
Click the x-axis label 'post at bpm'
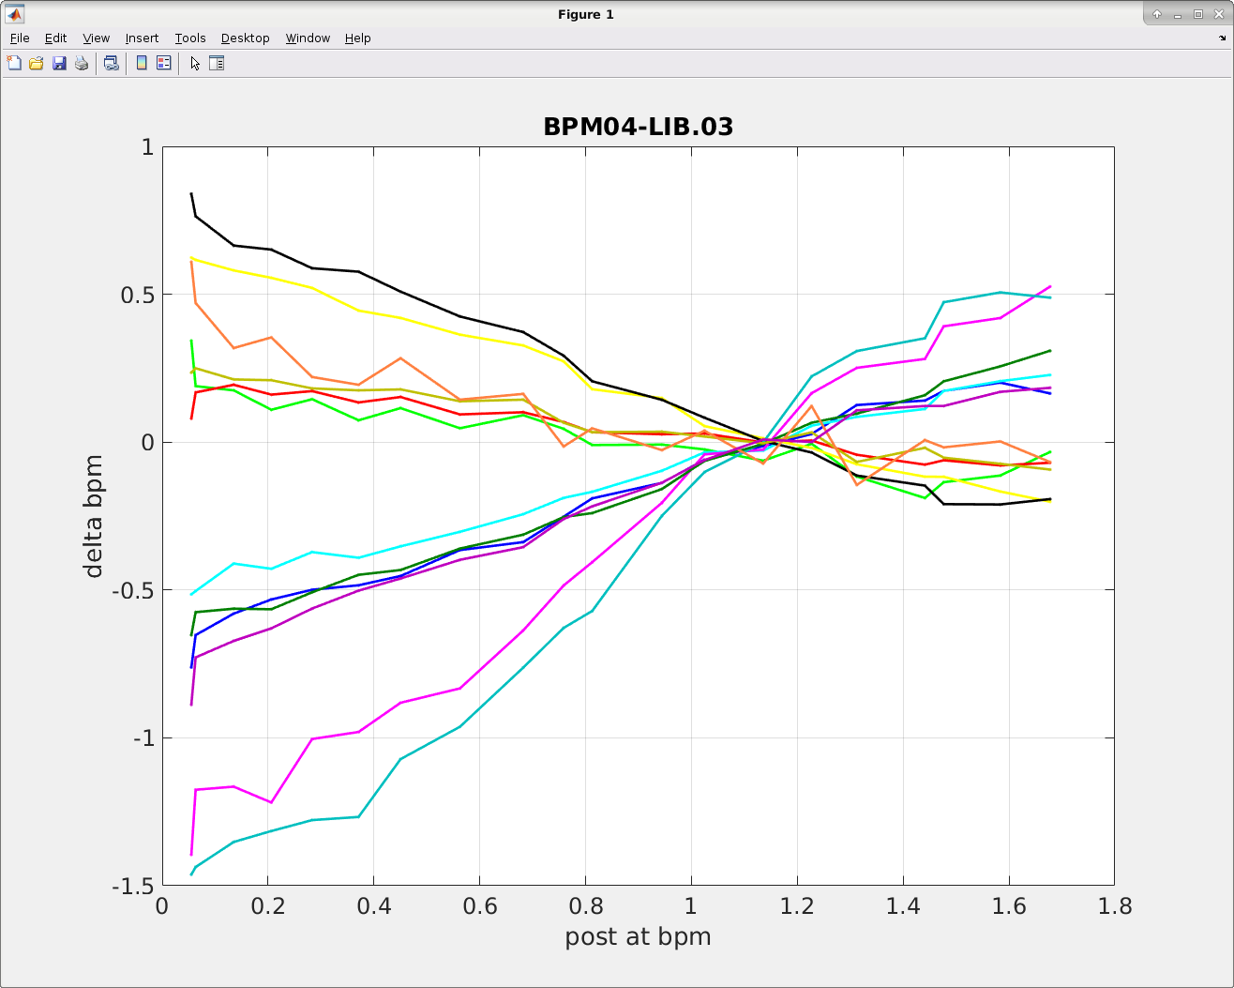638,936
